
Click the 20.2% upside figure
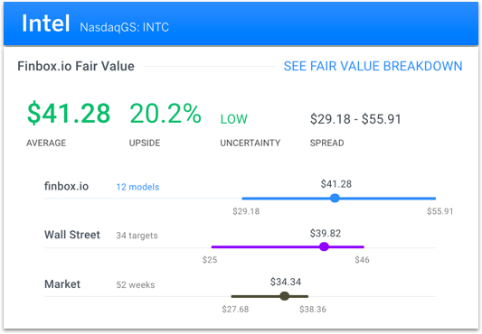point(165,113)
